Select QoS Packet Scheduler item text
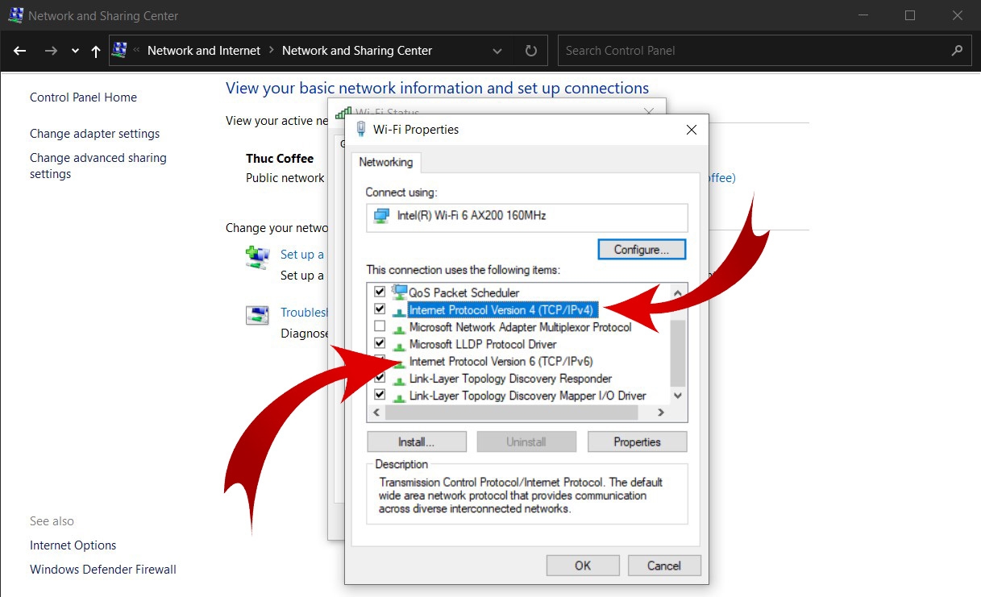The width and height of the screenshot is (981, 597). coord(464,292)
